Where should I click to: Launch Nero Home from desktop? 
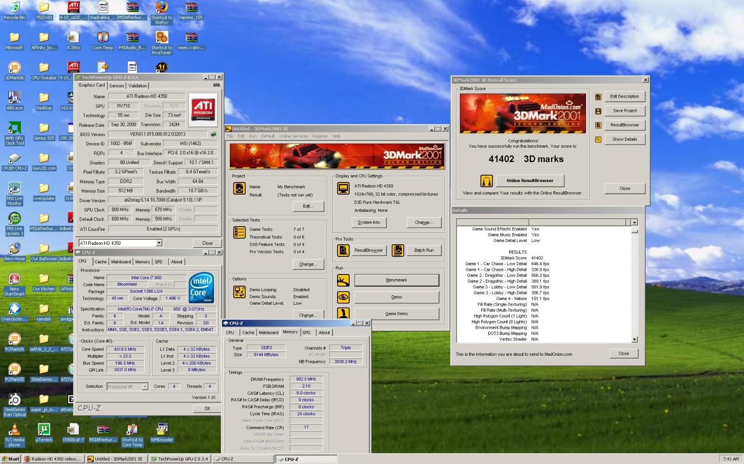pyautogui.click(x=14, y=252)
